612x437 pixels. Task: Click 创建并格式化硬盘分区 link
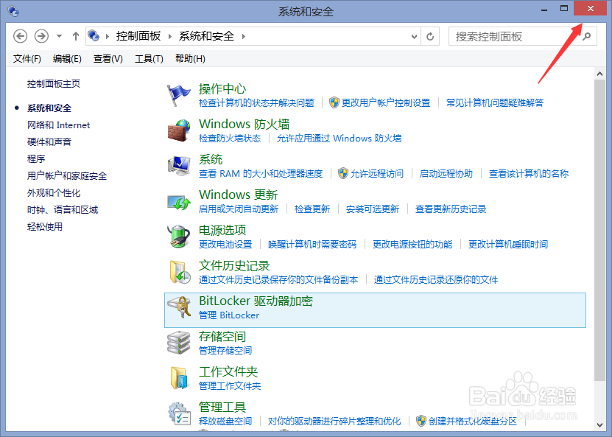(x=473, y=421)
